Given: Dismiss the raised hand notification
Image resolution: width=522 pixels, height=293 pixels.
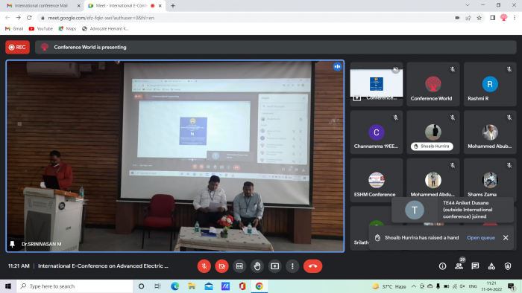Looking at the screenshot, I should click(x=506, y=237).
